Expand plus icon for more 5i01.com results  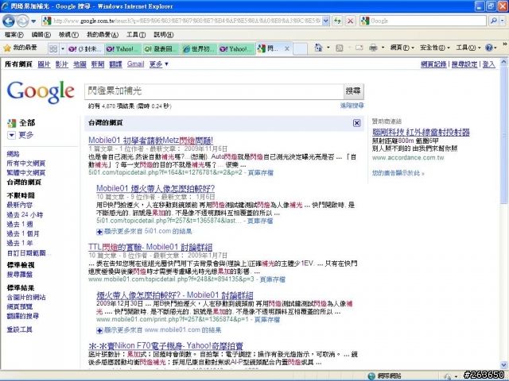[99, 232]
